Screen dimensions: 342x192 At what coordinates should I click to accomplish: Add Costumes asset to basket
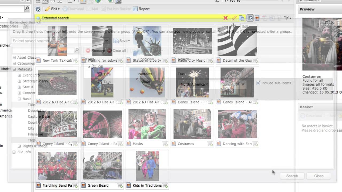pyautogui.click(x=210, y=144)
